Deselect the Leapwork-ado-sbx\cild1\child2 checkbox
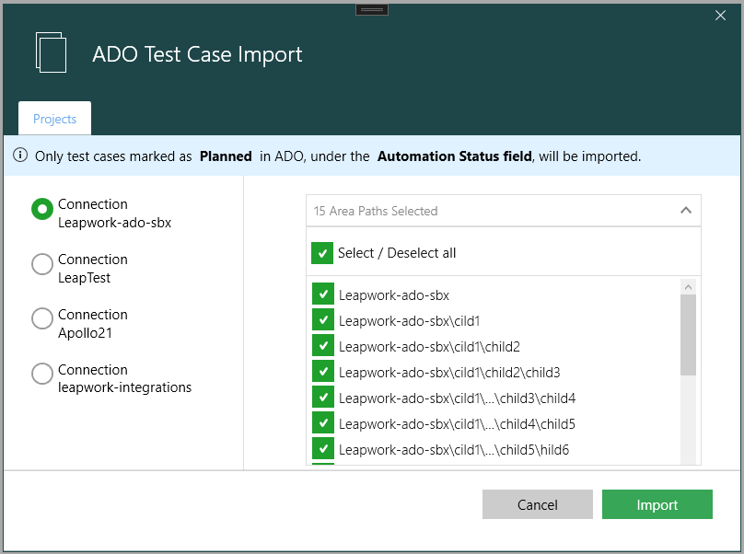The height and width of the screenshot is (554, 744). point(323,346)
